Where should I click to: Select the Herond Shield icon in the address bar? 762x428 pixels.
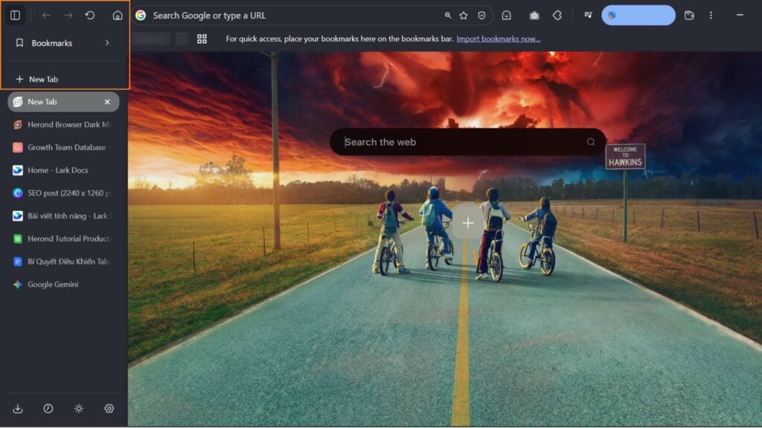481,15
